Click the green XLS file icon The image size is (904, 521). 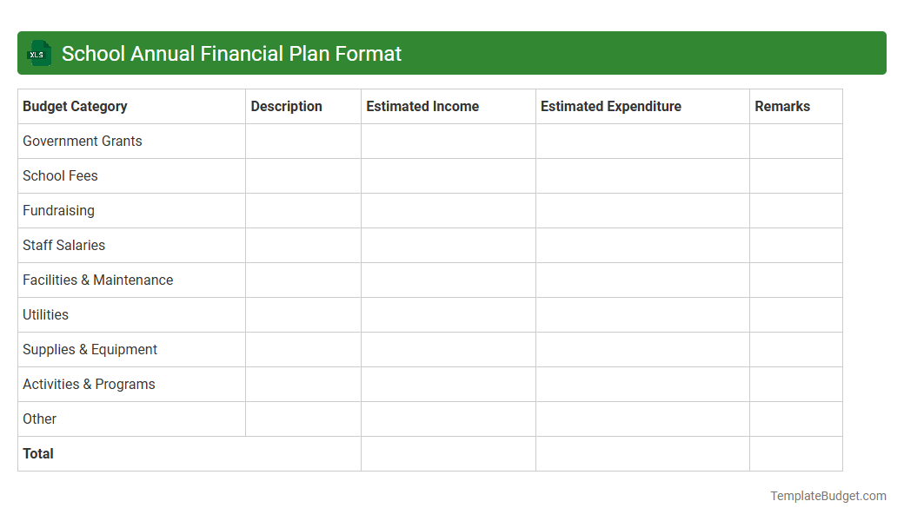(x=38, y=53)
